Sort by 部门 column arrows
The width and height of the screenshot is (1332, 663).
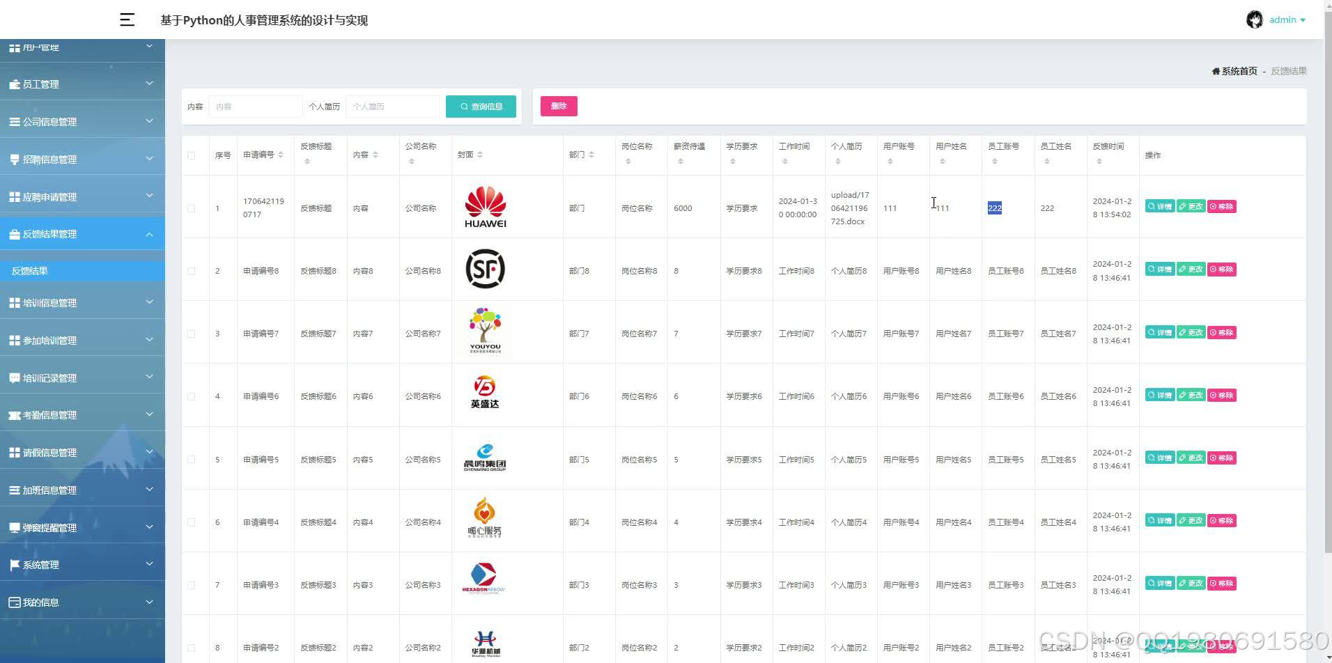click(591, 155)
